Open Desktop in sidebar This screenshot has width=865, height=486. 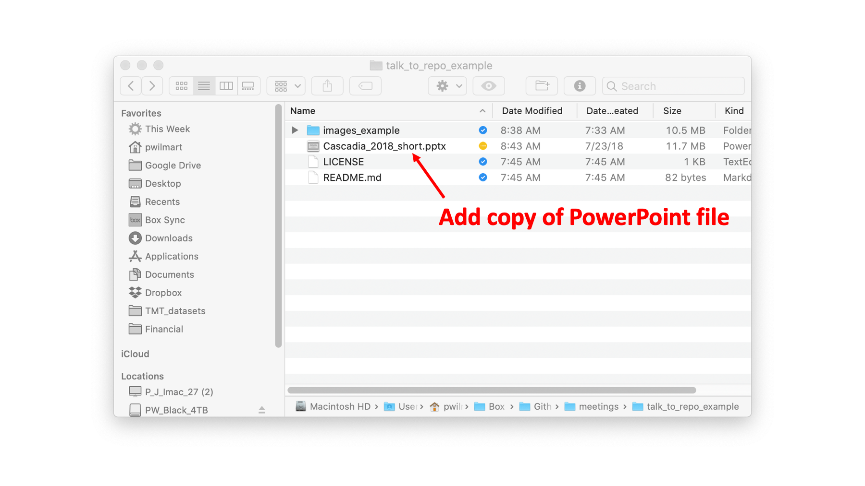coord(155,184)
